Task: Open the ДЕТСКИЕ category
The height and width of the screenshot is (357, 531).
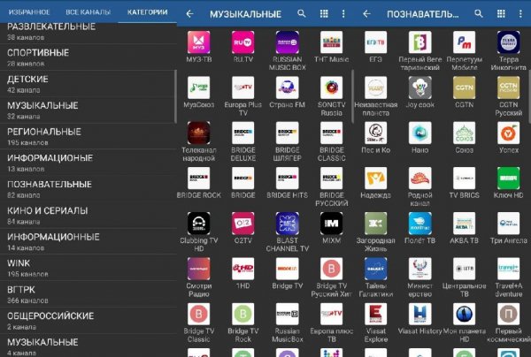Action: click(x=88, y=84)
